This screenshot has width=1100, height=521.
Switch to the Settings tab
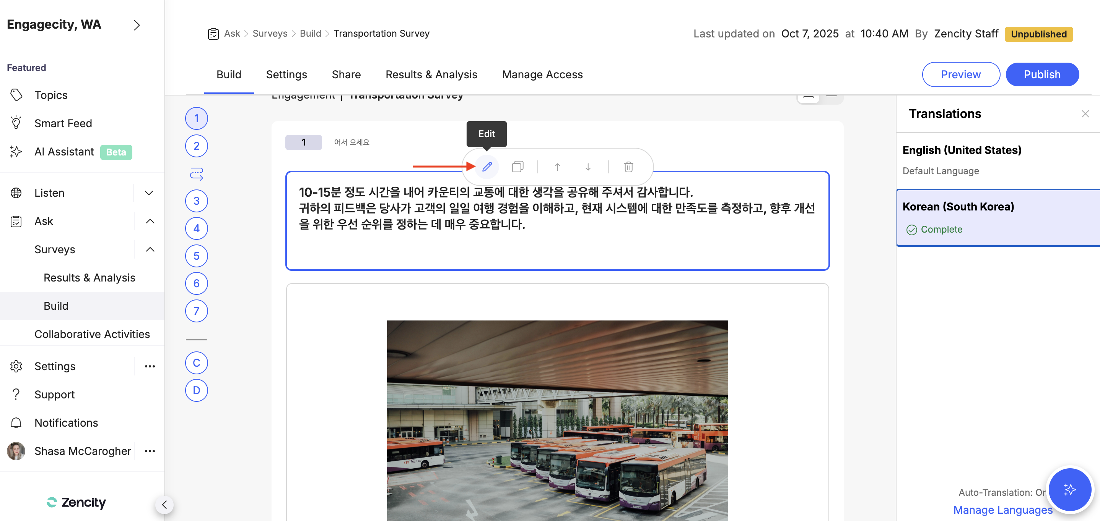(286, 74)
